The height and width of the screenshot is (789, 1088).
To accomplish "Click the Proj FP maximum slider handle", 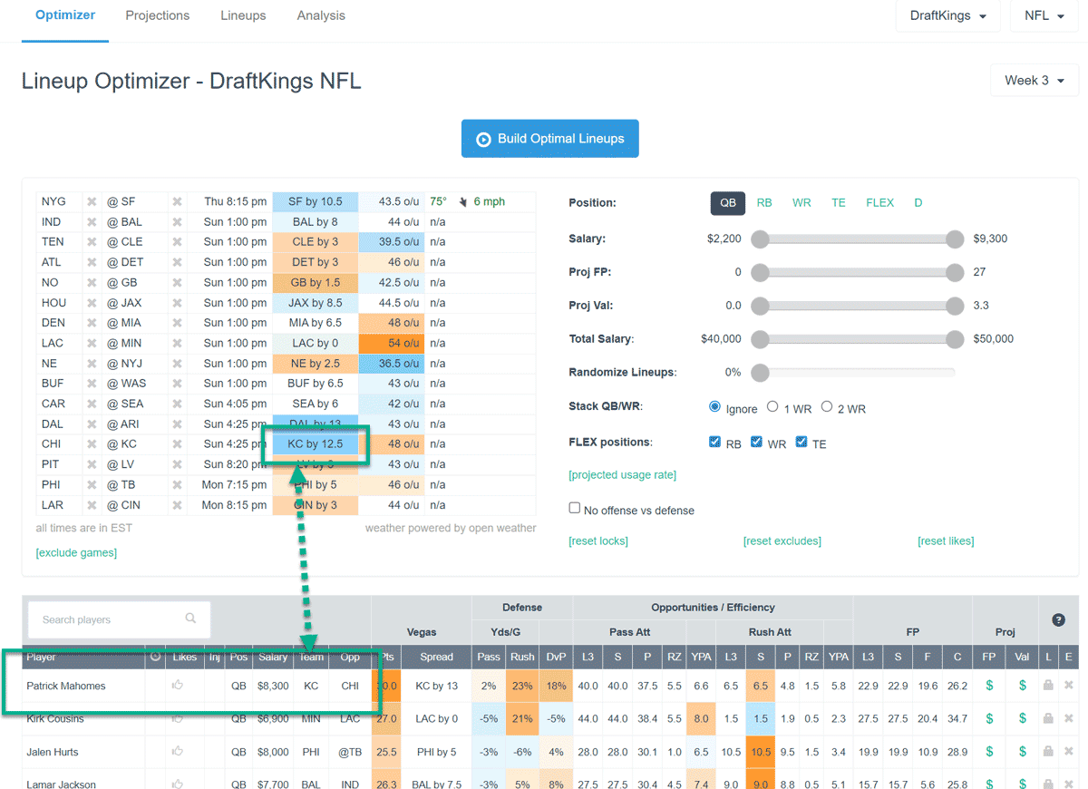I will click(x=954, y=272).
